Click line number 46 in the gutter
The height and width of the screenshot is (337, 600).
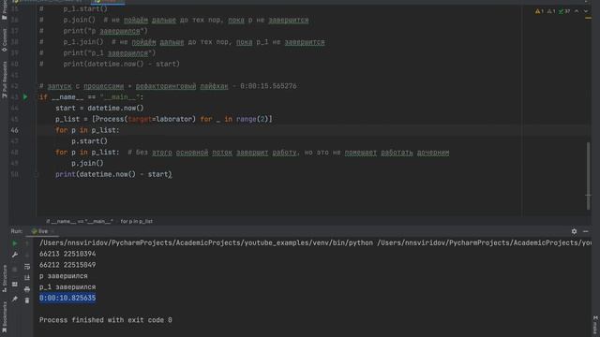click(15, 130)
